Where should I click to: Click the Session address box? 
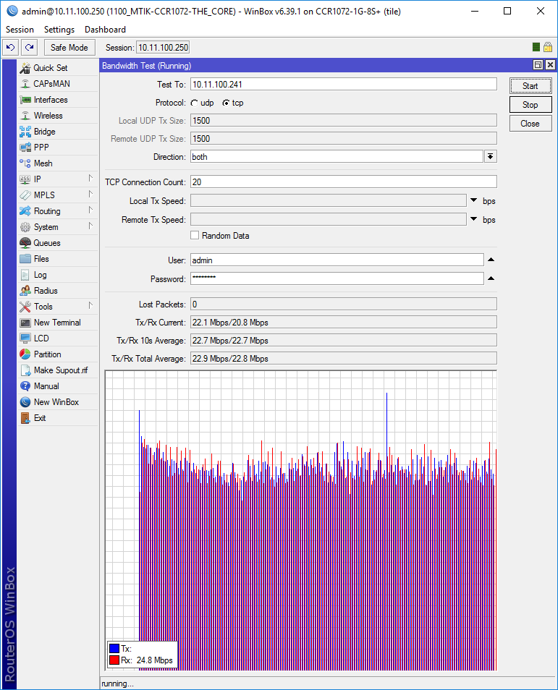tap(163, 48)
